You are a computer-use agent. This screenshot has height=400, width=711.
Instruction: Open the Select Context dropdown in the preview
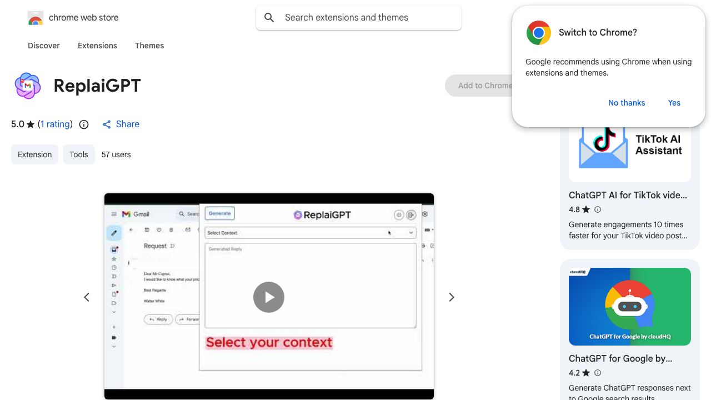[311, 233]
